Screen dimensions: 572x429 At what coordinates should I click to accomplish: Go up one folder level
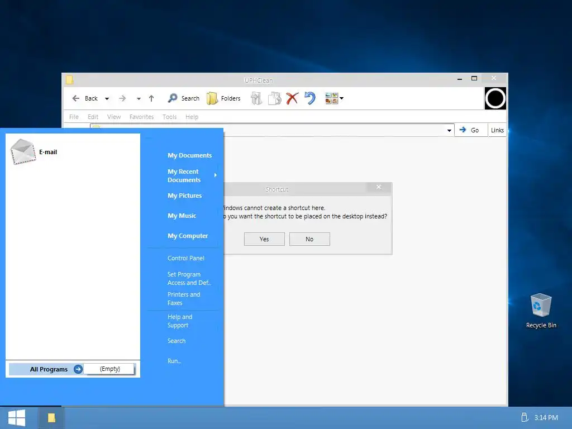click(x=151, y=98)
